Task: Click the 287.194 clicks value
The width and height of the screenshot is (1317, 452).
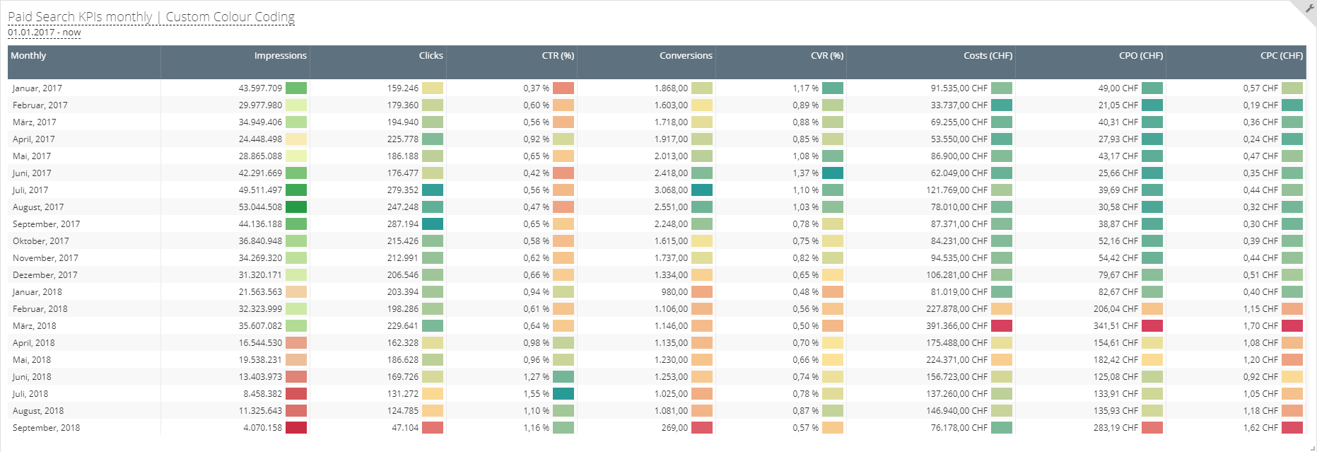Action: [403, 224]
